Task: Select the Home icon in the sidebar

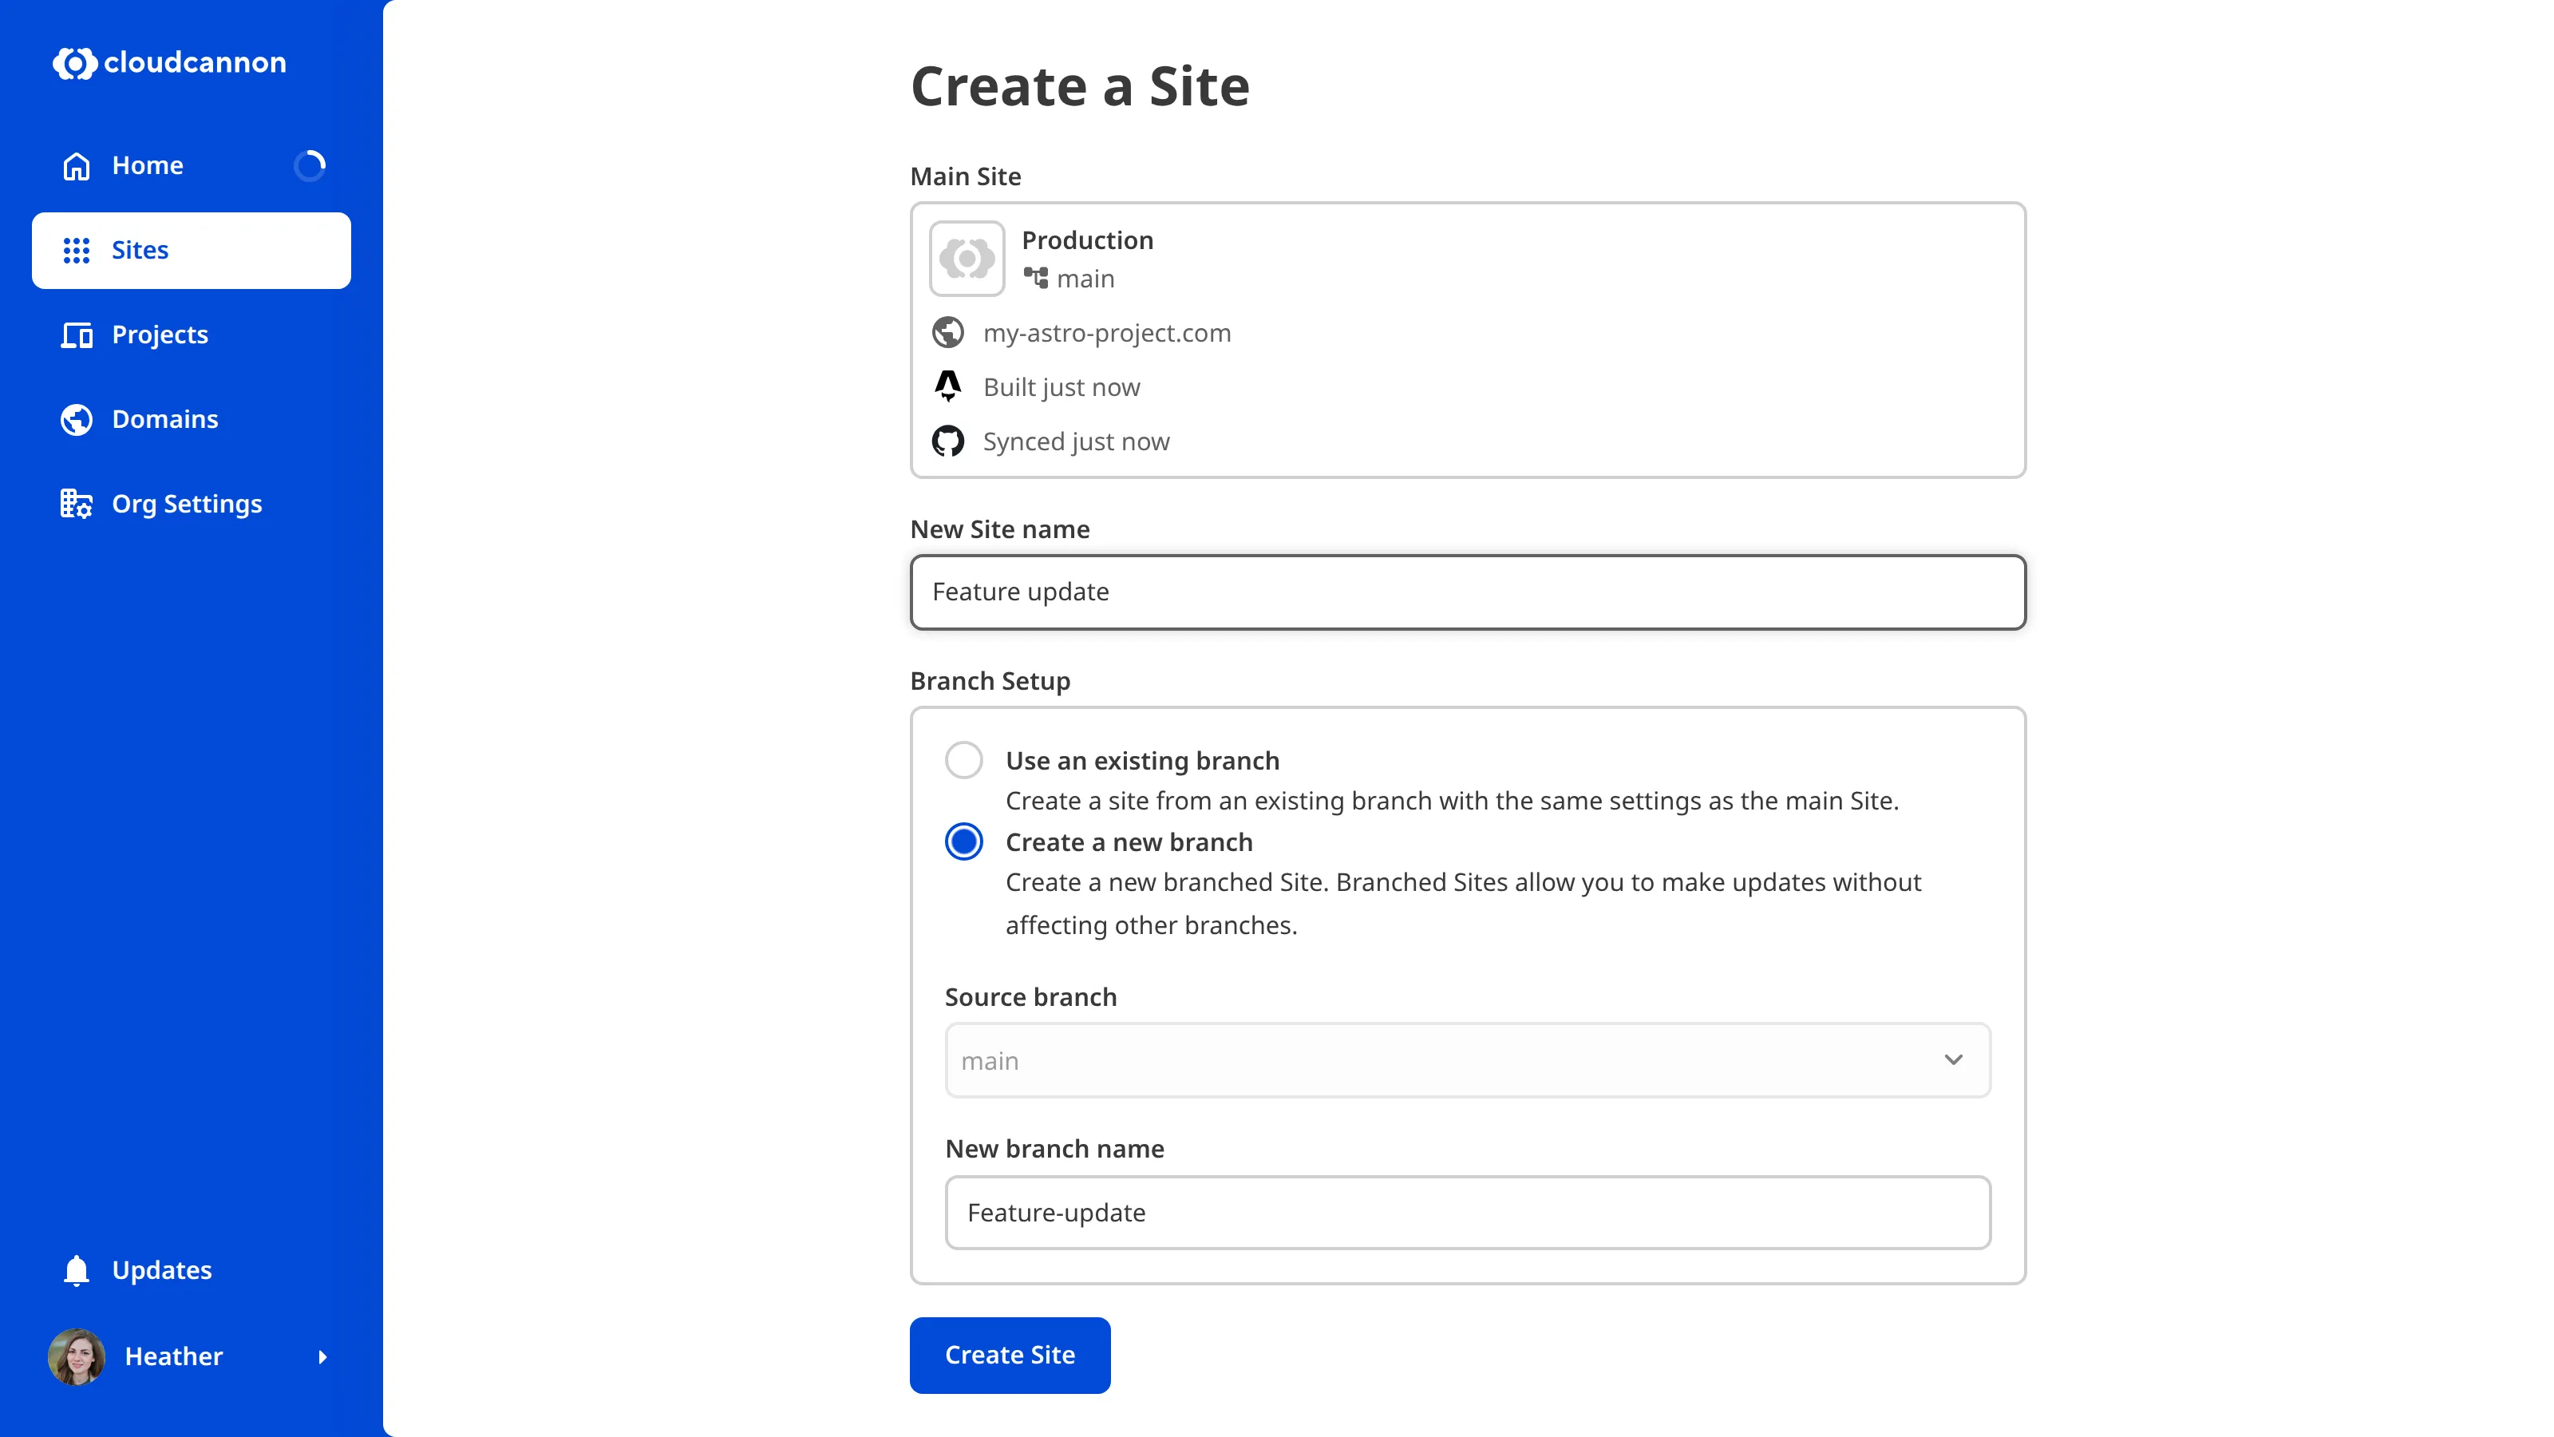Action: (77, 165)
